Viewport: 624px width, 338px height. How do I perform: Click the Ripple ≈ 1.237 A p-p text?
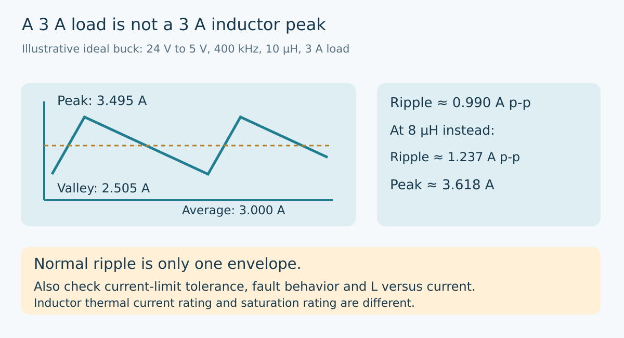pos(455,158)
